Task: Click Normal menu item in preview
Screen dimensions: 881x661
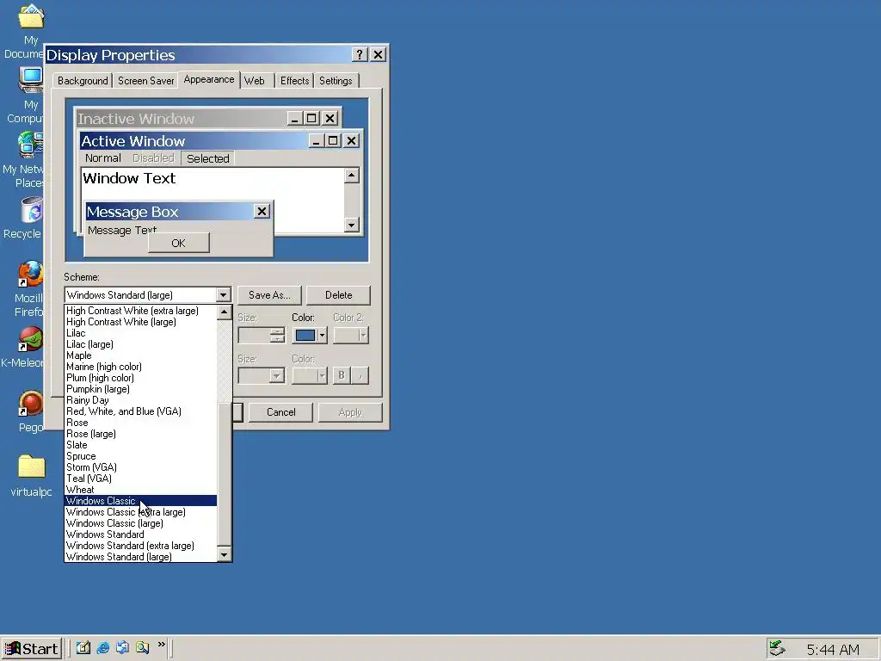Action: coord(103,158)
